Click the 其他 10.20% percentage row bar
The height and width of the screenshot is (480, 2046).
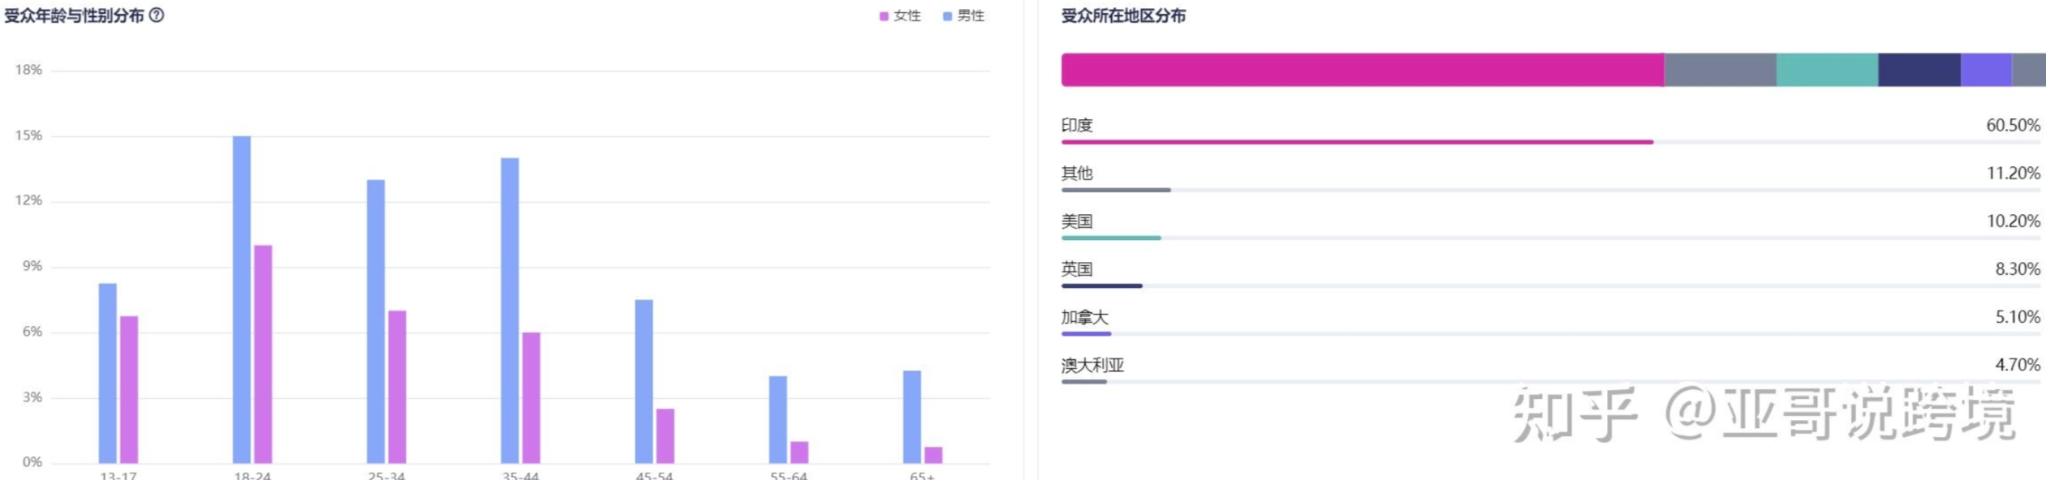point(1116,190)
